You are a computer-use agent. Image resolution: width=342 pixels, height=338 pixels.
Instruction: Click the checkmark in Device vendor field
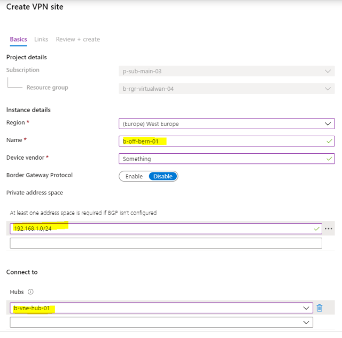click(328, 159)
